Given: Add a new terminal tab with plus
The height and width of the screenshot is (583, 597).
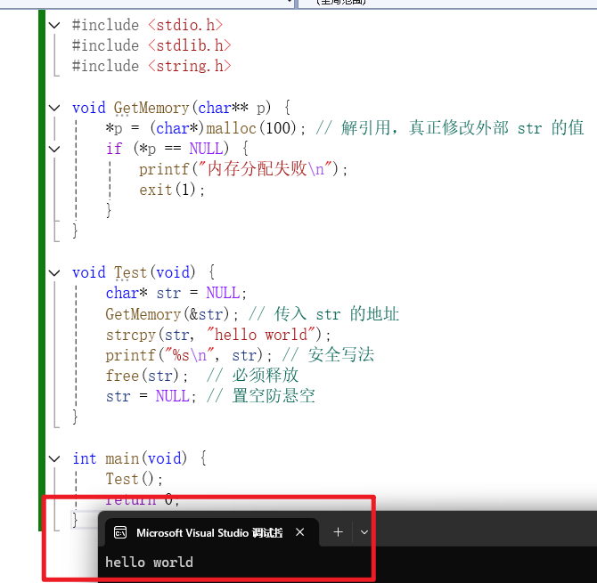Looking at the screenshot, I should [338, 532].
